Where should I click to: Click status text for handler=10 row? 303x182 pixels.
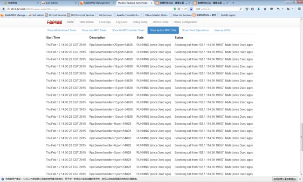(x=213, y=117)
